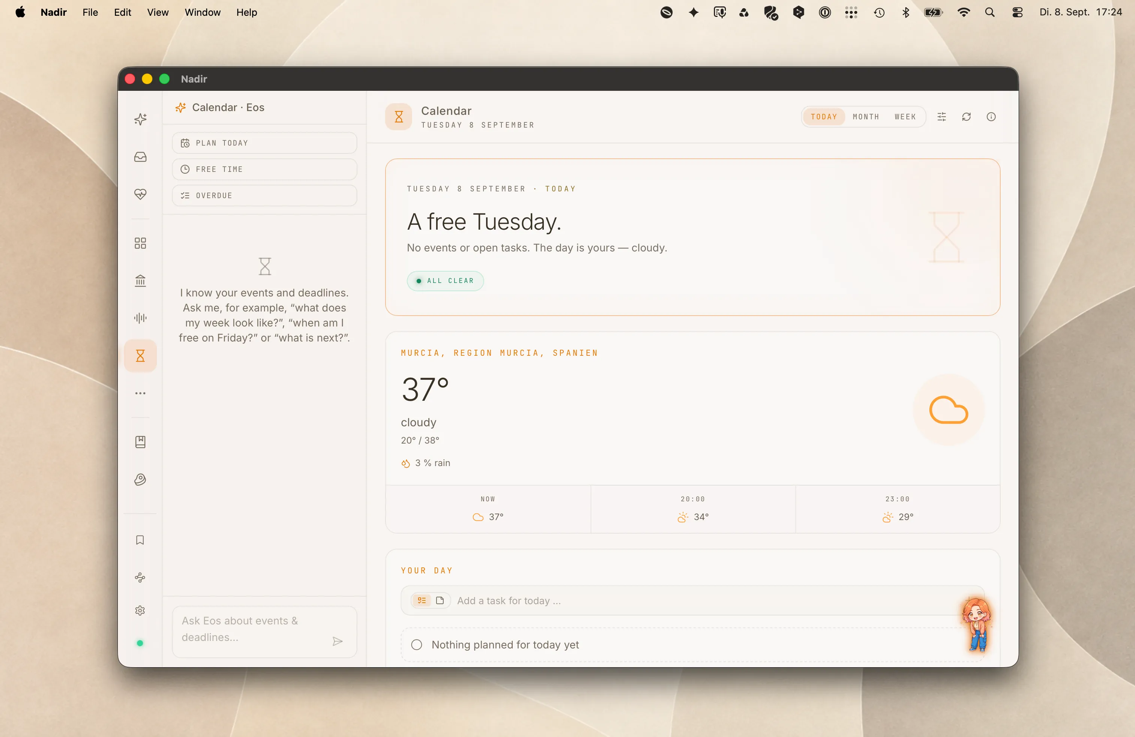Image resolution: width=1135 pixels, height=737 pixels.
Task: Click the 3 % rain indicator
Action: (x=426, y=463)
